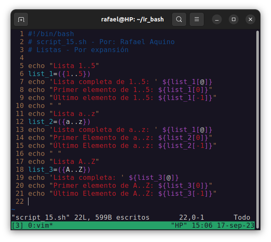Image resolution: width=271 pixels, height=242 pixels.
Task: Click the assignment list_2=({a..z})
Action: (59, 122)
